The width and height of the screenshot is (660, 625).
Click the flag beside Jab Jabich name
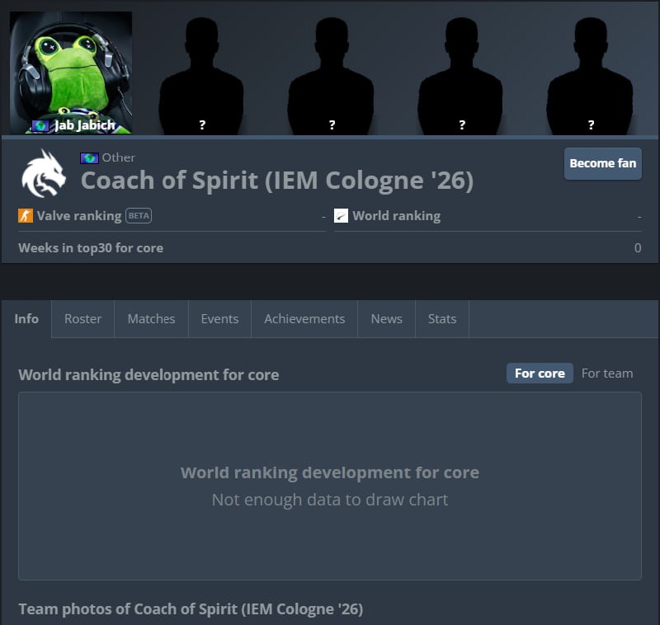point(40,125)
